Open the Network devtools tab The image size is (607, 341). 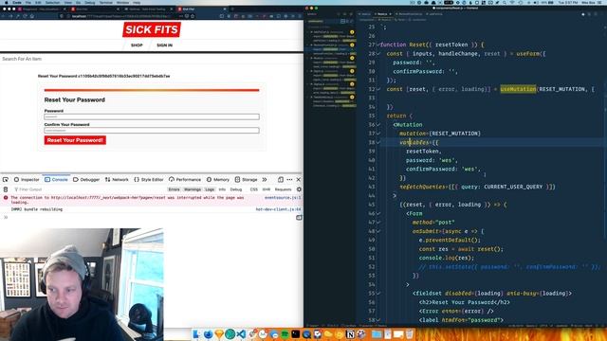point(117,180)
